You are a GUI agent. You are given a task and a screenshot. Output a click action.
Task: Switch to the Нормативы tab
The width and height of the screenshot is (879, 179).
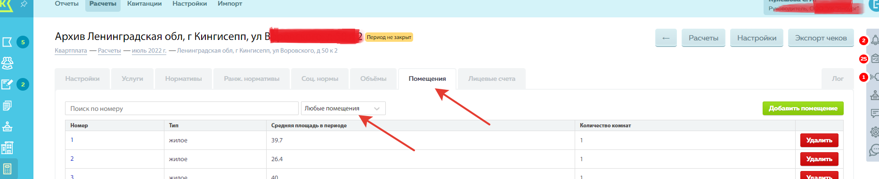pyautogui.click(x=183, y=79)
